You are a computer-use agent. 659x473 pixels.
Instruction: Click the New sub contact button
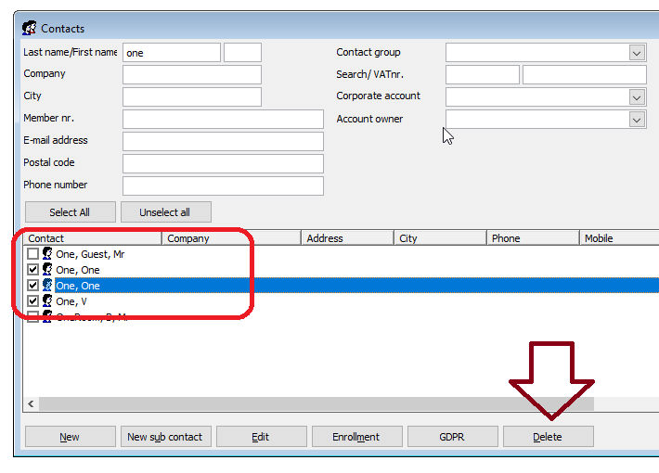click(166, 437)
